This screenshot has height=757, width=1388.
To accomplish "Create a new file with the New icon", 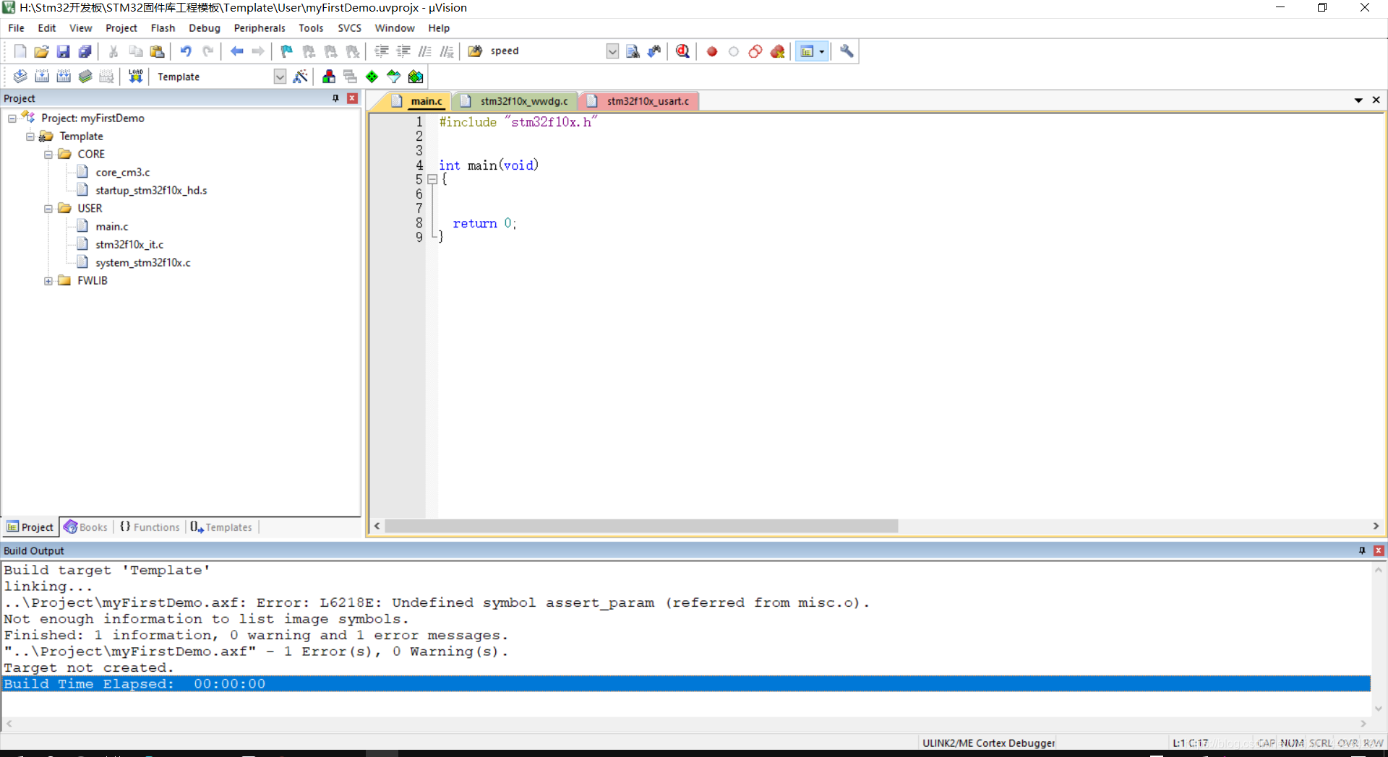I will pos(20,51).
